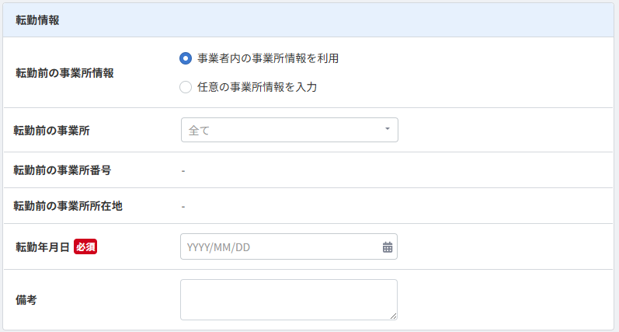619x332 pixels.
Task: Click the 転勤年月日 field label
Action: pyautogui.click(x=42, y=247)
